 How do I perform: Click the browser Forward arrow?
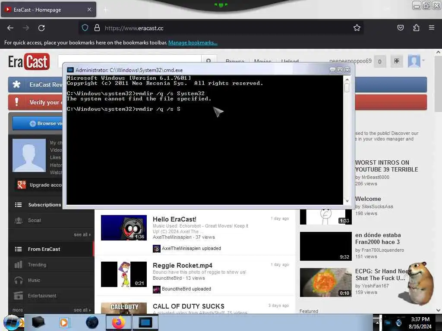(x=26, y=28)
